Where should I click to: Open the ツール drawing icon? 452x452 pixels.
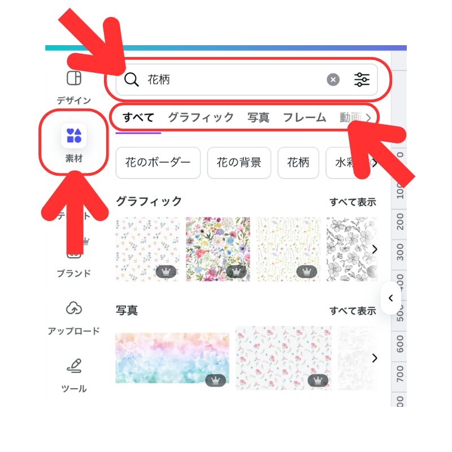pos(74,366)
